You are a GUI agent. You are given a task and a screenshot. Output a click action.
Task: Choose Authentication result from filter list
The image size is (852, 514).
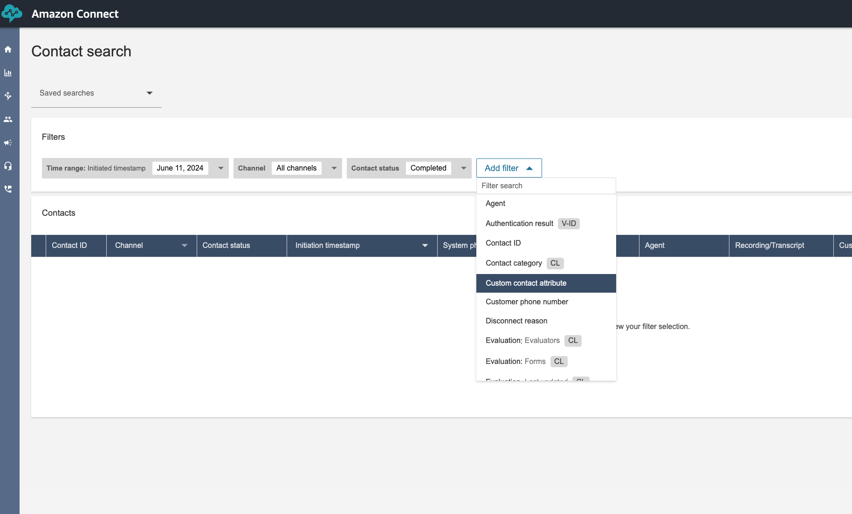[x=519, y=224]
